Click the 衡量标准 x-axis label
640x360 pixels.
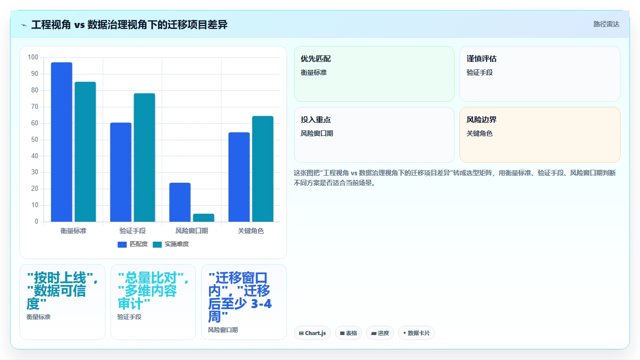[x=73, y=231]
